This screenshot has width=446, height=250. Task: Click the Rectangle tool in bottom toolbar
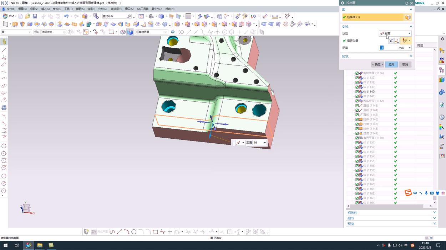coord(155,232)
